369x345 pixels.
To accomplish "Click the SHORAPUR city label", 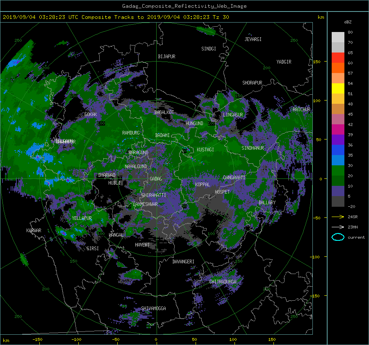I will 252,83.
